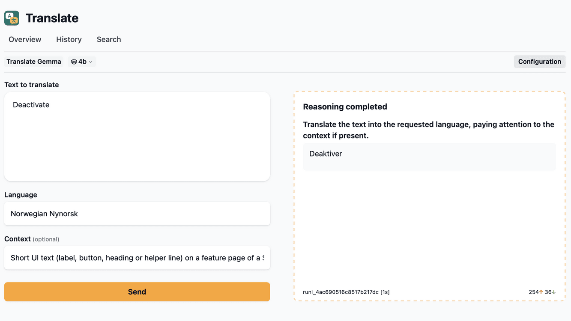This screenshot has height=321, width=571.
Task: Click the Reasoning completed heading
Action: (345, 107)
